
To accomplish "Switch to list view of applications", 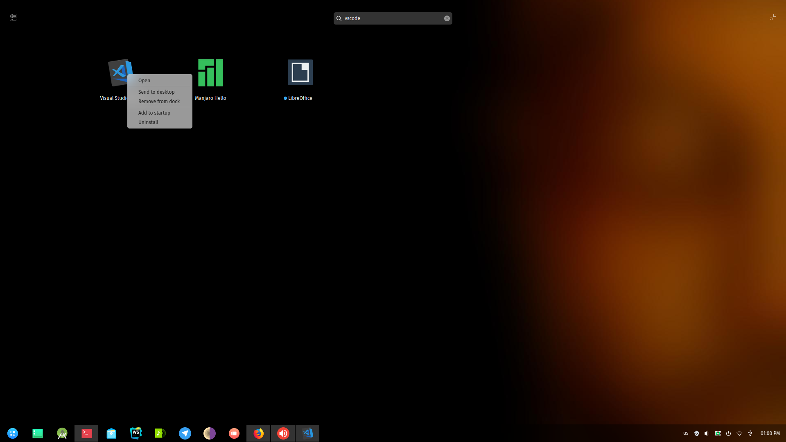I will 13,17.
